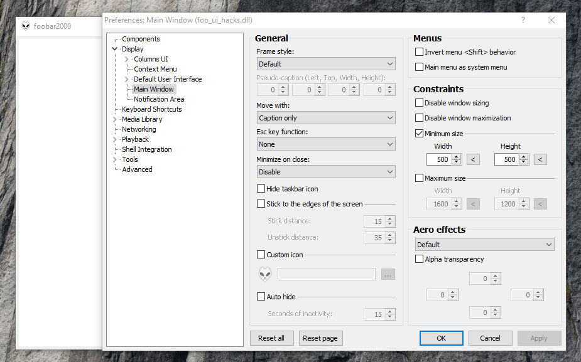Click the minimum Height value field

[x=508, y=159]
